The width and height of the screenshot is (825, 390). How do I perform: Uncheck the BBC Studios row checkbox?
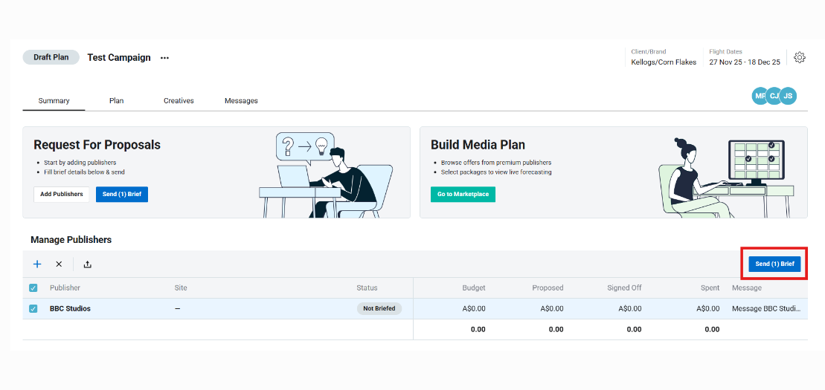point(33,309)
